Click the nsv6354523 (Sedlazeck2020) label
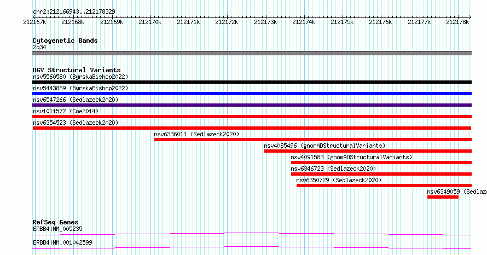Screen dimensions: 487x255 76,123
